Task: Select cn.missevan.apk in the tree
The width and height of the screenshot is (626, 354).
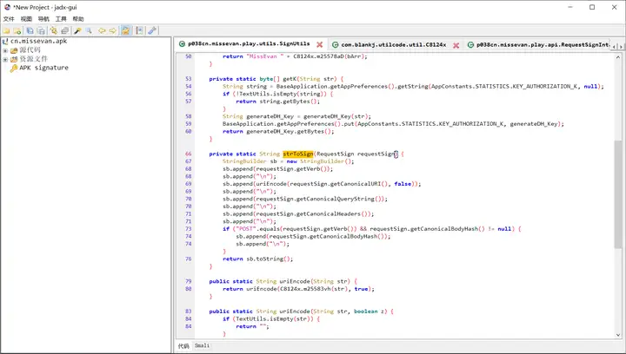Action: click(x=39, y=41)
